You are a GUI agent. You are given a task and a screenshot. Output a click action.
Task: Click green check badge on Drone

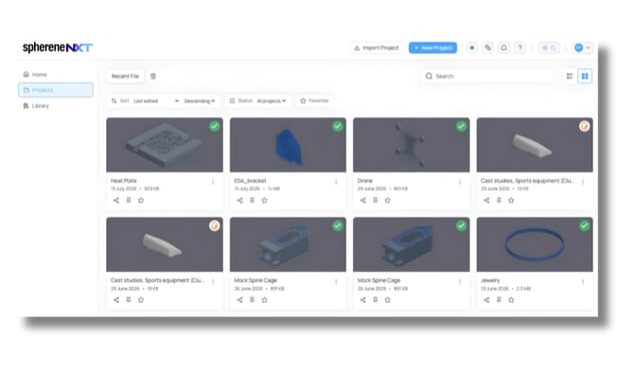tap(461, 126)
